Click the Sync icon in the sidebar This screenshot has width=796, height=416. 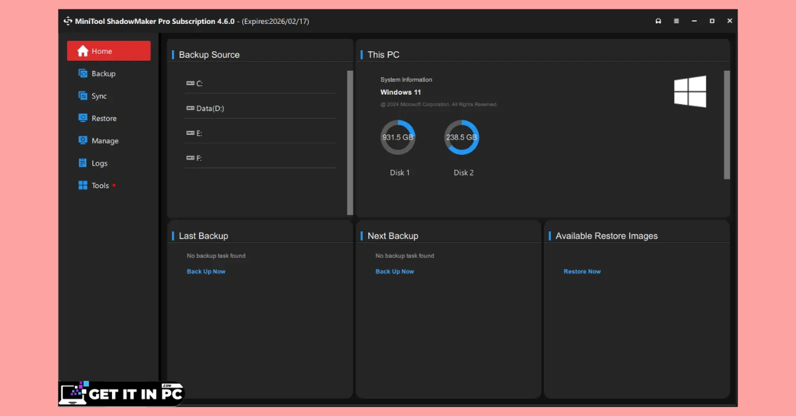[83, 96]
